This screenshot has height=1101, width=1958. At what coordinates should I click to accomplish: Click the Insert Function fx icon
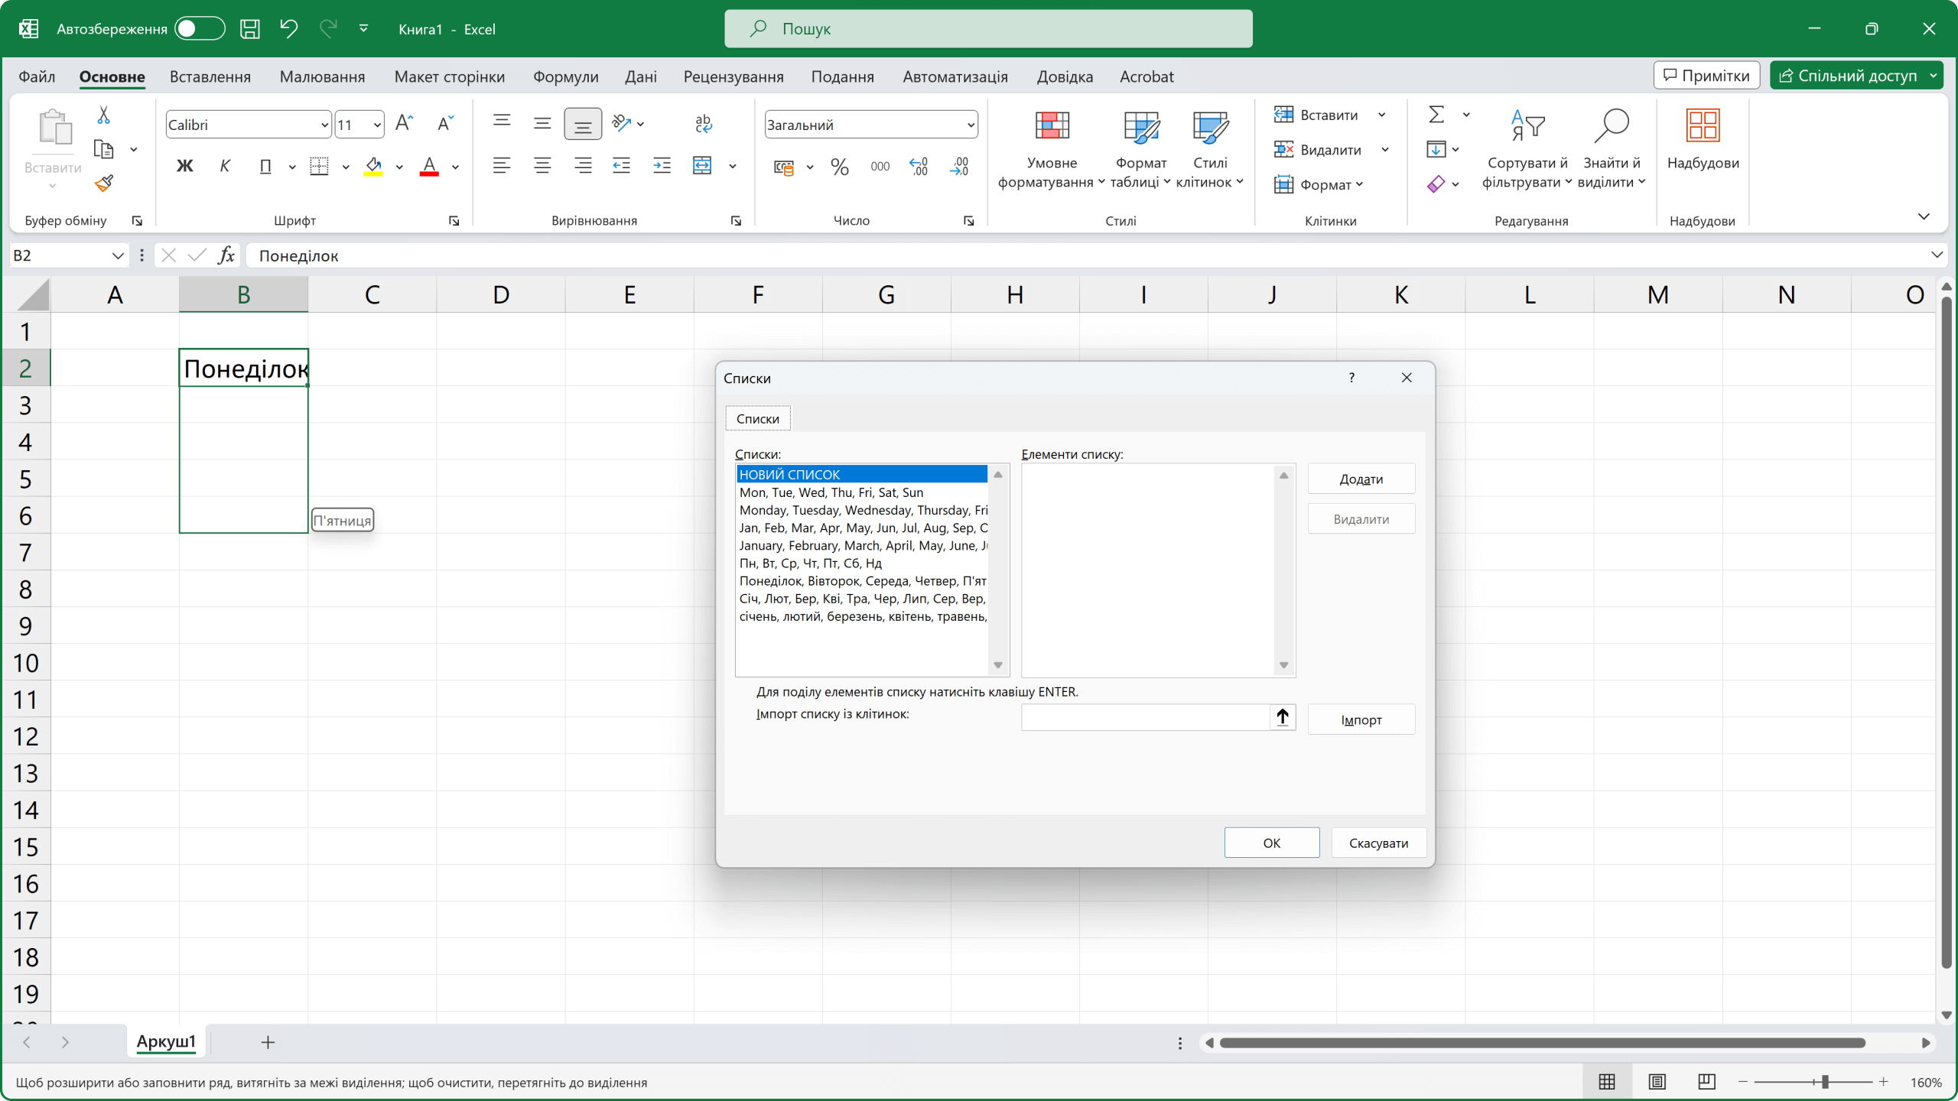226,255
